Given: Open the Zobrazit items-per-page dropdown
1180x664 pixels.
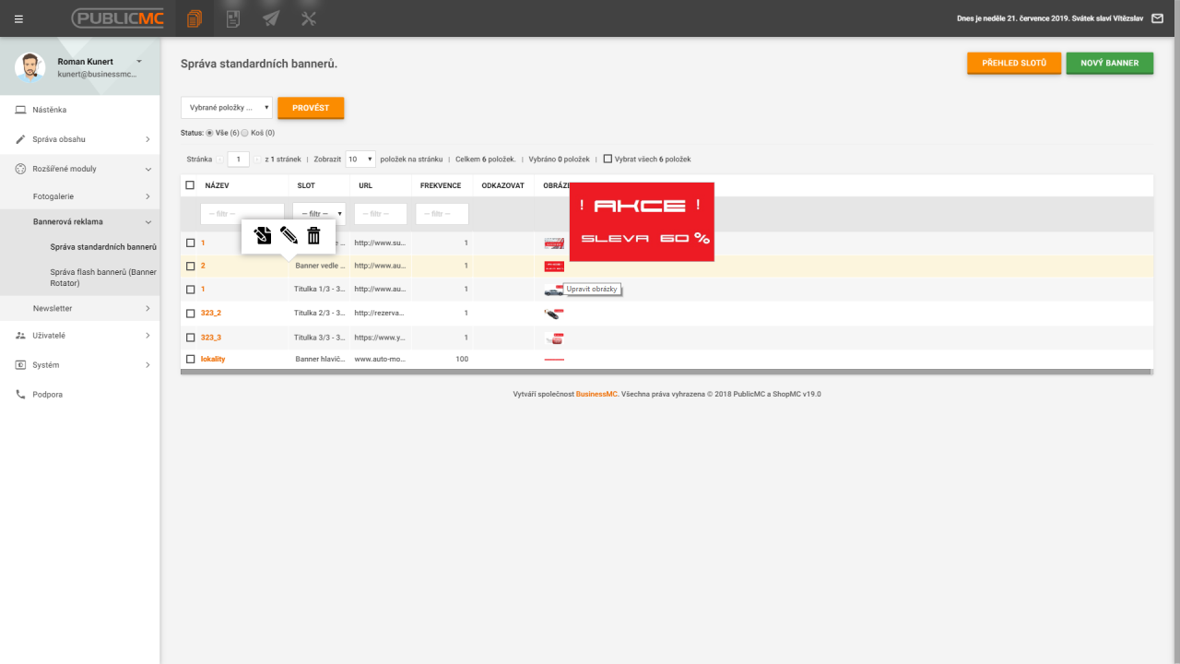Looking at the screenshot, I should [x=360, y=159].
